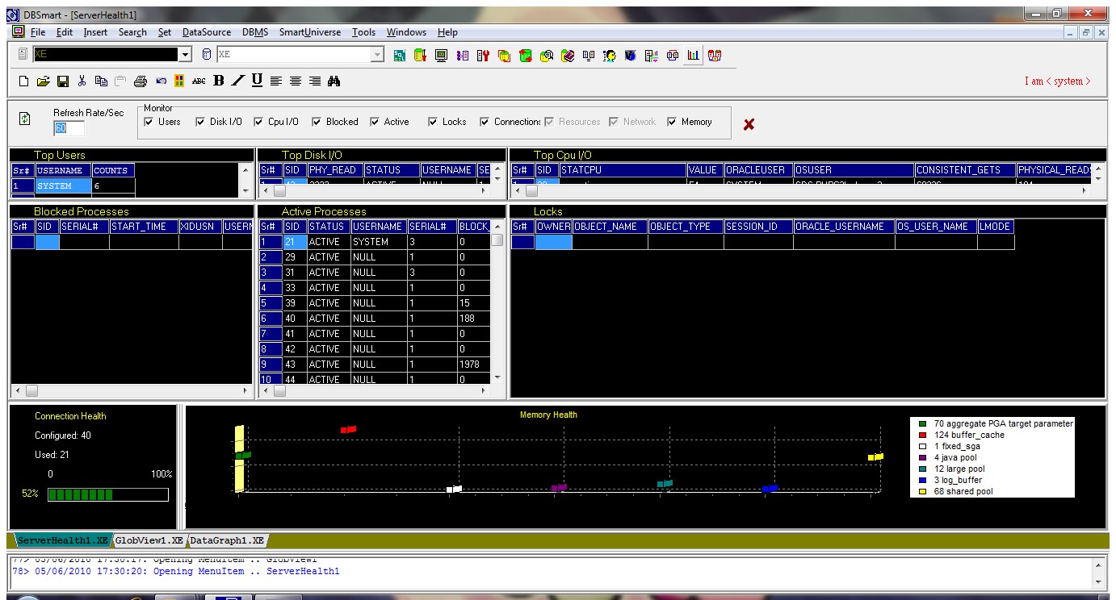The image size is (1116, 600).
Task: Click the bar chart server health icon
Action: coord(693,56)
